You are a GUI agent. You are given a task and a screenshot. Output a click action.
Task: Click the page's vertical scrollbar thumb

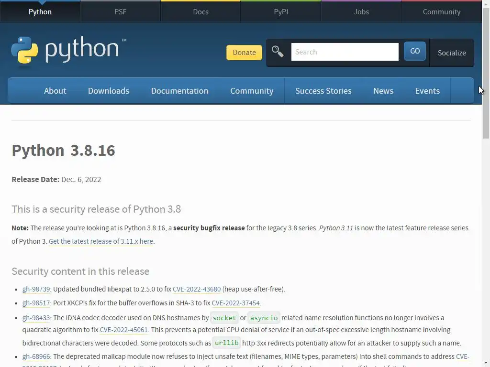coord(486,73)
